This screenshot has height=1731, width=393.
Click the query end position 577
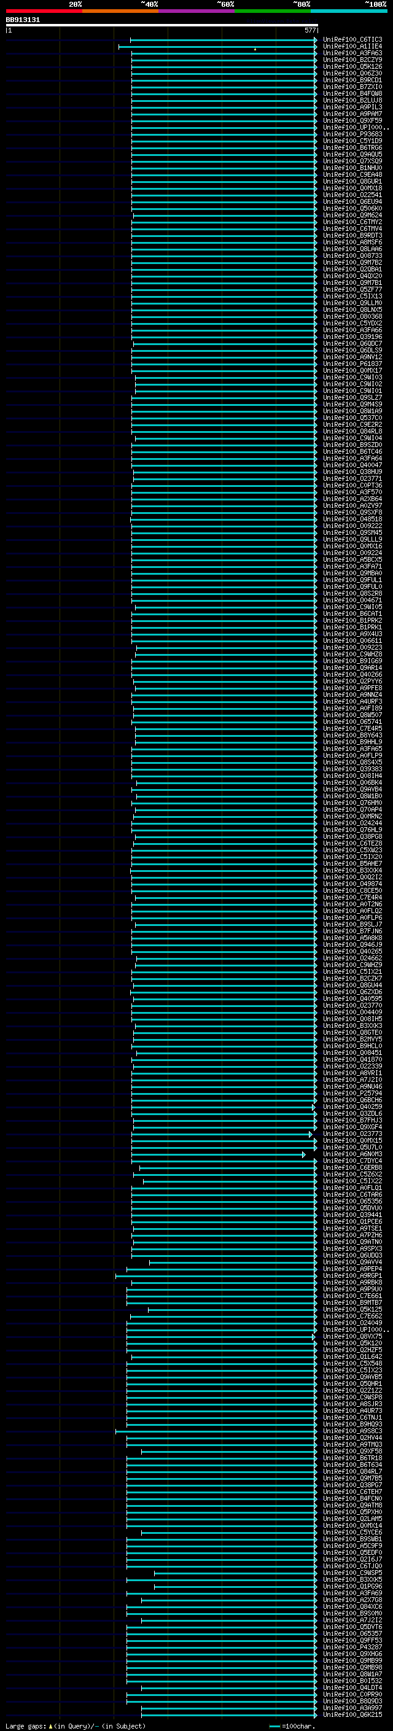309,30
